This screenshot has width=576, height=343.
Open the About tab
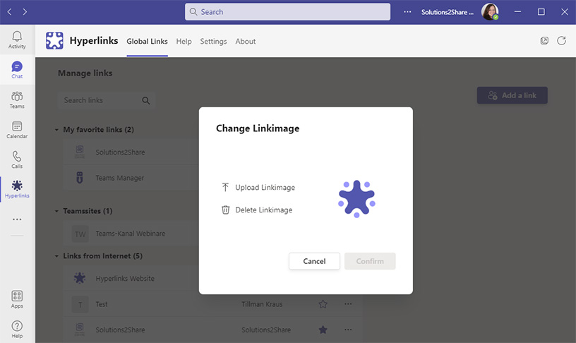246,42
